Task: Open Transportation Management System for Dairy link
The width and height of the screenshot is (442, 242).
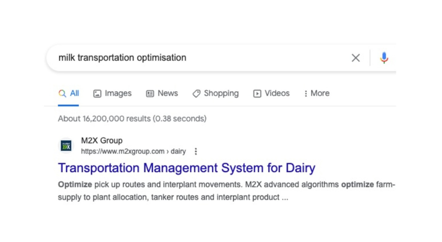Action: tap(186, 168)
